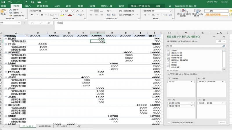Image resolution: width=232 pixels, height=130 pixels.
Task: Open the row labels (列標籤) filter dropdown
Action: point(27,36)
